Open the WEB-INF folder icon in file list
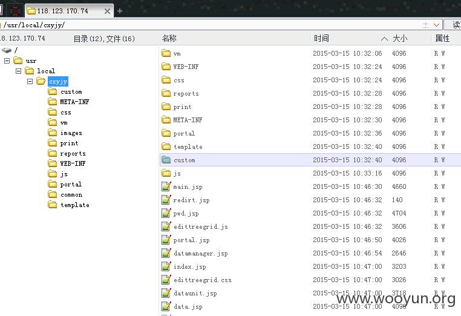Viewport: 461px width, 316px height. pos(166,67)
